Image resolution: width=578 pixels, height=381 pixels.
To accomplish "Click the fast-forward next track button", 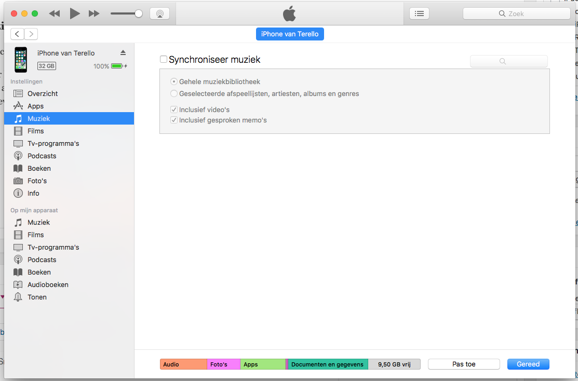I will 94,13.
